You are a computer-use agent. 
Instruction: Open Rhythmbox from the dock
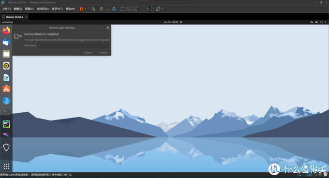(6, 66)
